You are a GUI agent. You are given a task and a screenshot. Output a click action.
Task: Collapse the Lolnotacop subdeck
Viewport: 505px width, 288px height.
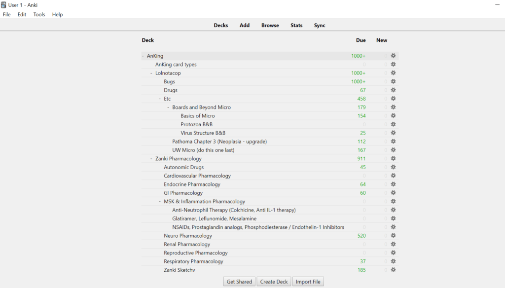tap(151, 73)
